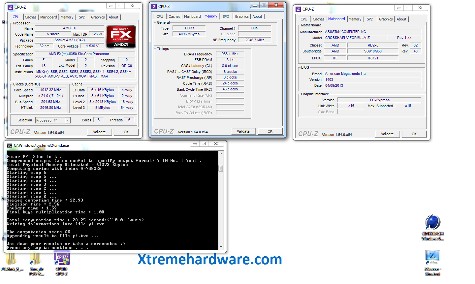This screenshot has height=284, width=475.
Task: Click the CPU-Z icon of the Memory window
Action: pos(154,7)
